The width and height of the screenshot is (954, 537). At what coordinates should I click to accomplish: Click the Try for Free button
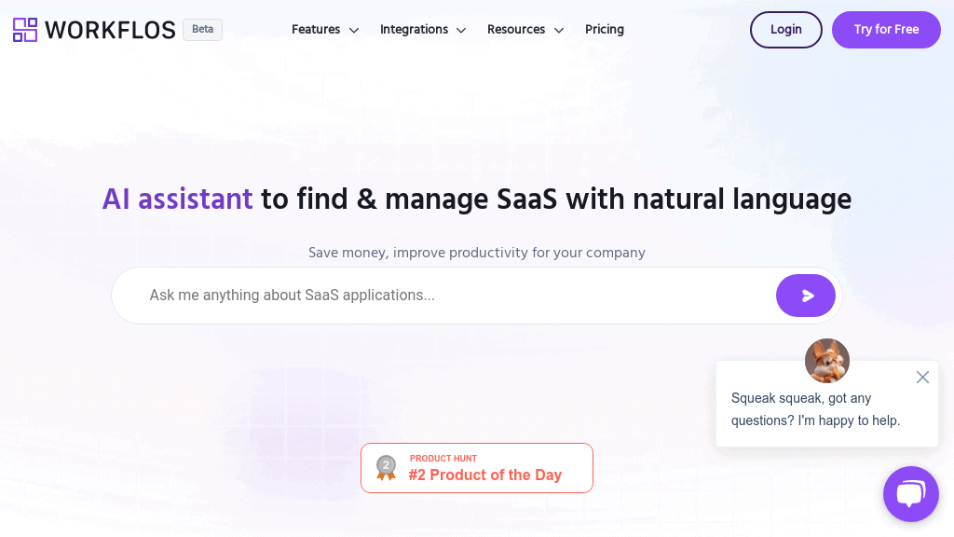point(886,29)
